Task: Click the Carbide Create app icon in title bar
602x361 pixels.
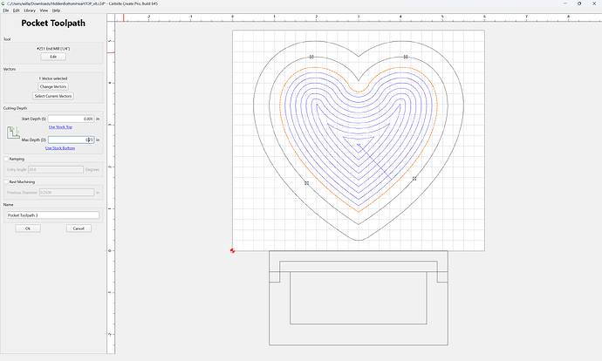Action: pyautogui.click(x=3, y=3)
